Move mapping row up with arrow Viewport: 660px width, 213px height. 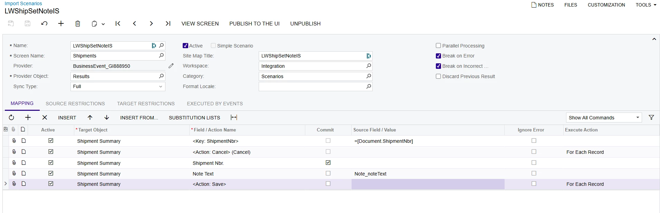click(x=90, y=118)
